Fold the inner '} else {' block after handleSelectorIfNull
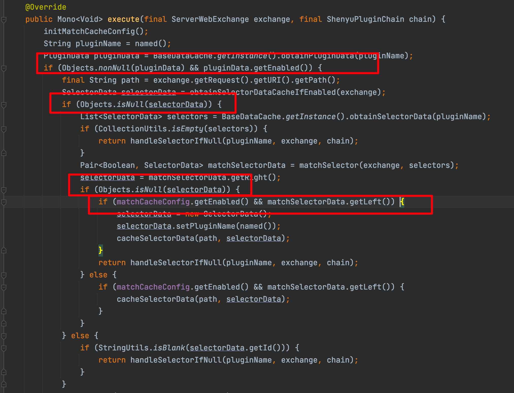This screenshot has width=514, height=393. coord(4,275)
